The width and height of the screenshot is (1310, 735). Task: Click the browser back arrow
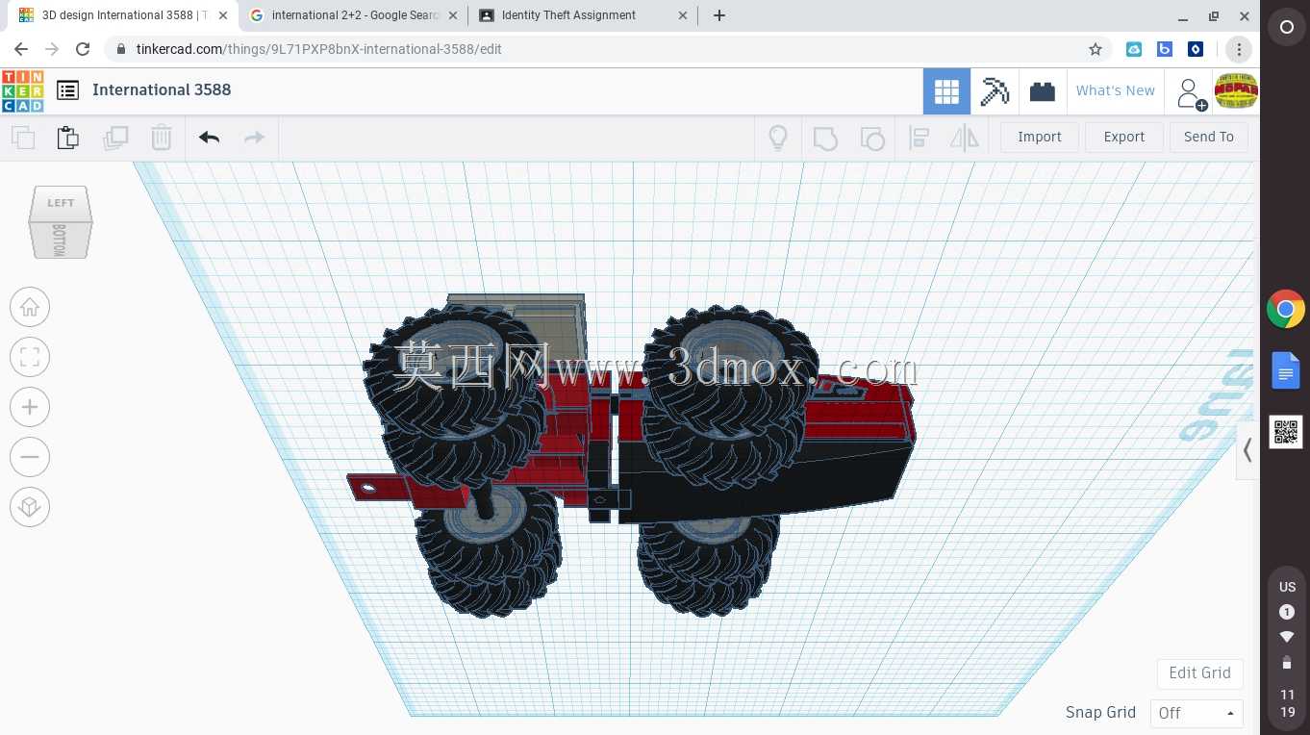[21, 49]
